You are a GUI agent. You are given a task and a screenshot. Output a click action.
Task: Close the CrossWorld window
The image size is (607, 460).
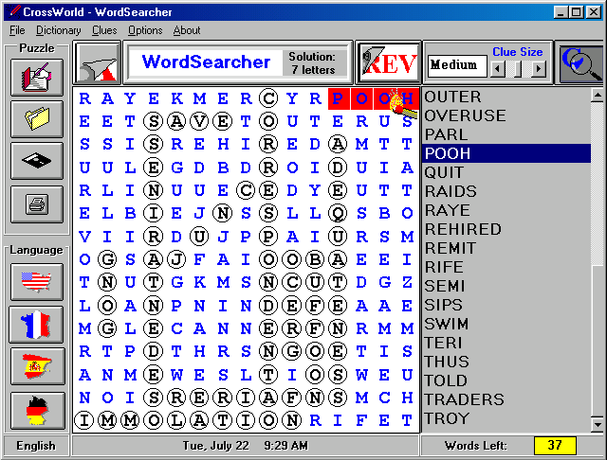coord(594,12)
